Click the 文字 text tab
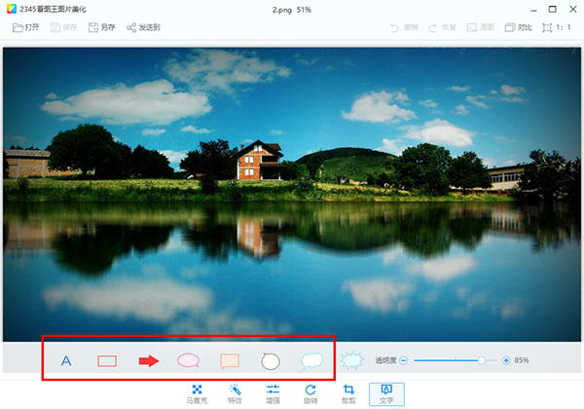This screenshot has height=409, width=584. click(x=386, y=393)
